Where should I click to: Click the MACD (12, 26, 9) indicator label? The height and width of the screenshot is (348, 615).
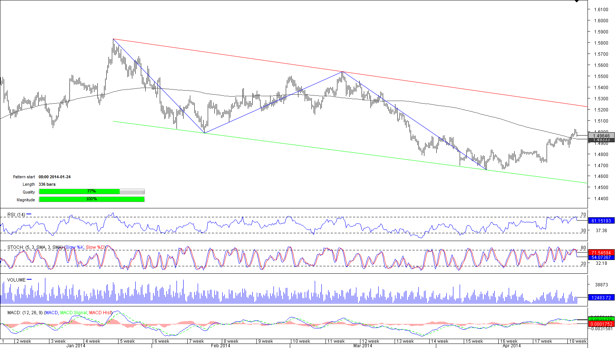[25, 313]
